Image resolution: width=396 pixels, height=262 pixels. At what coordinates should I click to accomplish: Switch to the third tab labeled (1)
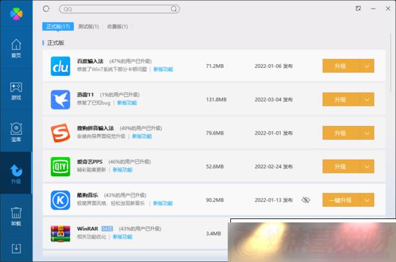pyautogui.click(x=117, y=26)
